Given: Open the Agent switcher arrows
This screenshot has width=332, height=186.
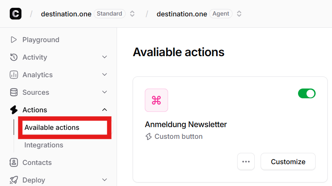Looking at the screenshot, I should [239, 14].
